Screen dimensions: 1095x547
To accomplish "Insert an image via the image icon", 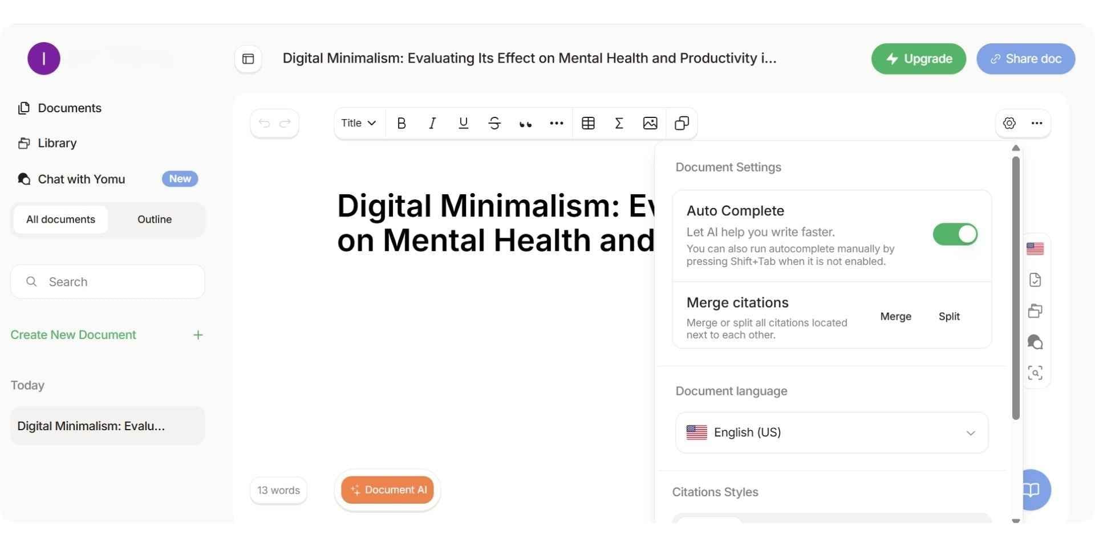I will point(650,123).
